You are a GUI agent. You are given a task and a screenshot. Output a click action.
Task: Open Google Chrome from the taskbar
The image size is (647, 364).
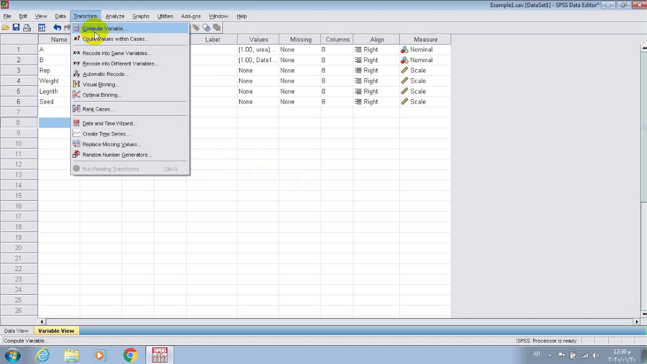(130, 355)
